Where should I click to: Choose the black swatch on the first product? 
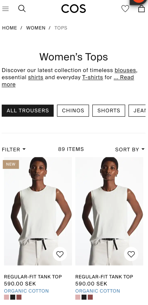[x=13, y=297]
